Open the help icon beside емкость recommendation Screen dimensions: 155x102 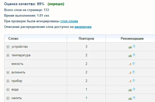click(134, 64)
